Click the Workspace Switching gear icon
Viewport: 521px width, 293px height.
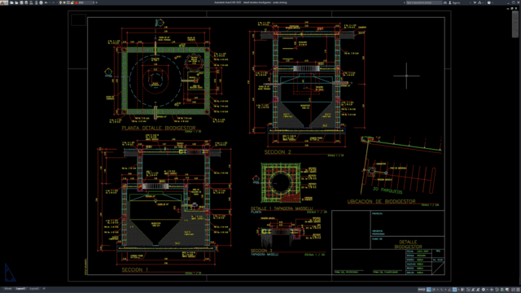click(484, 290)
